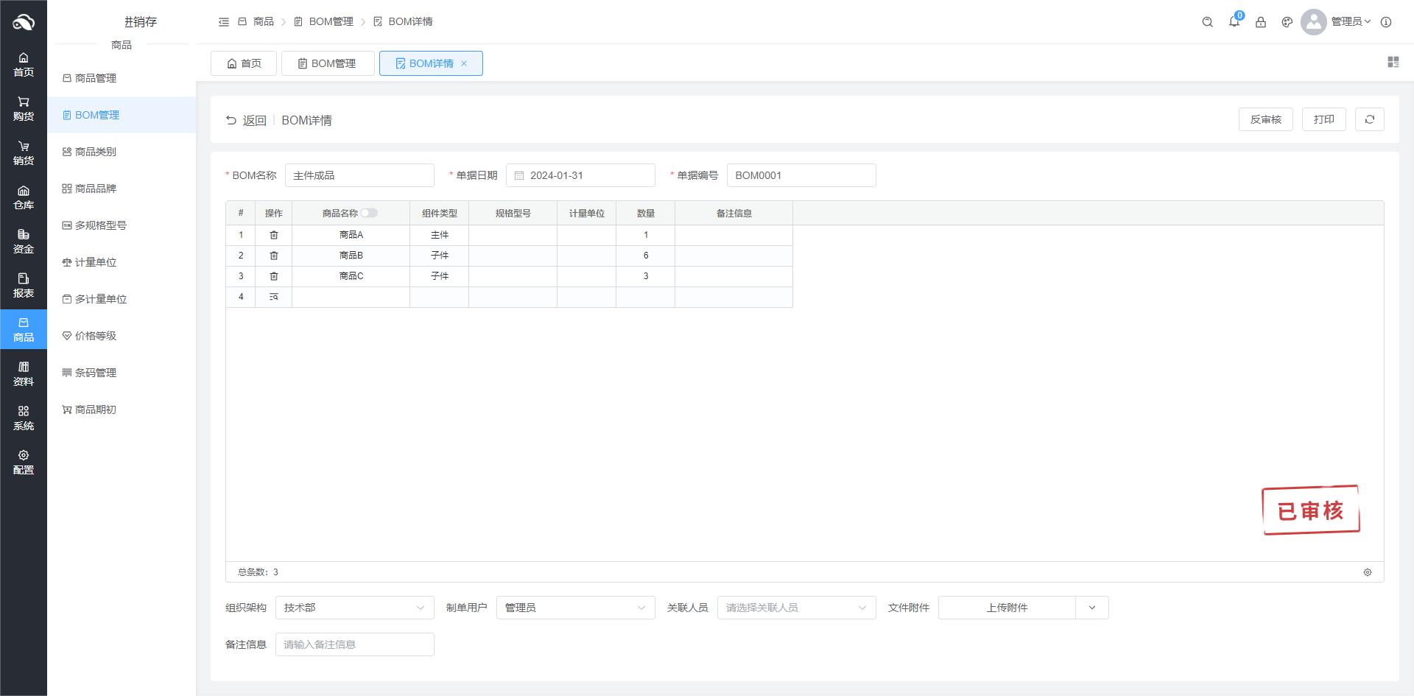Click the 反审核 button
Viewport: 1414px width, 696px height.
click(x=1265, y=119)
